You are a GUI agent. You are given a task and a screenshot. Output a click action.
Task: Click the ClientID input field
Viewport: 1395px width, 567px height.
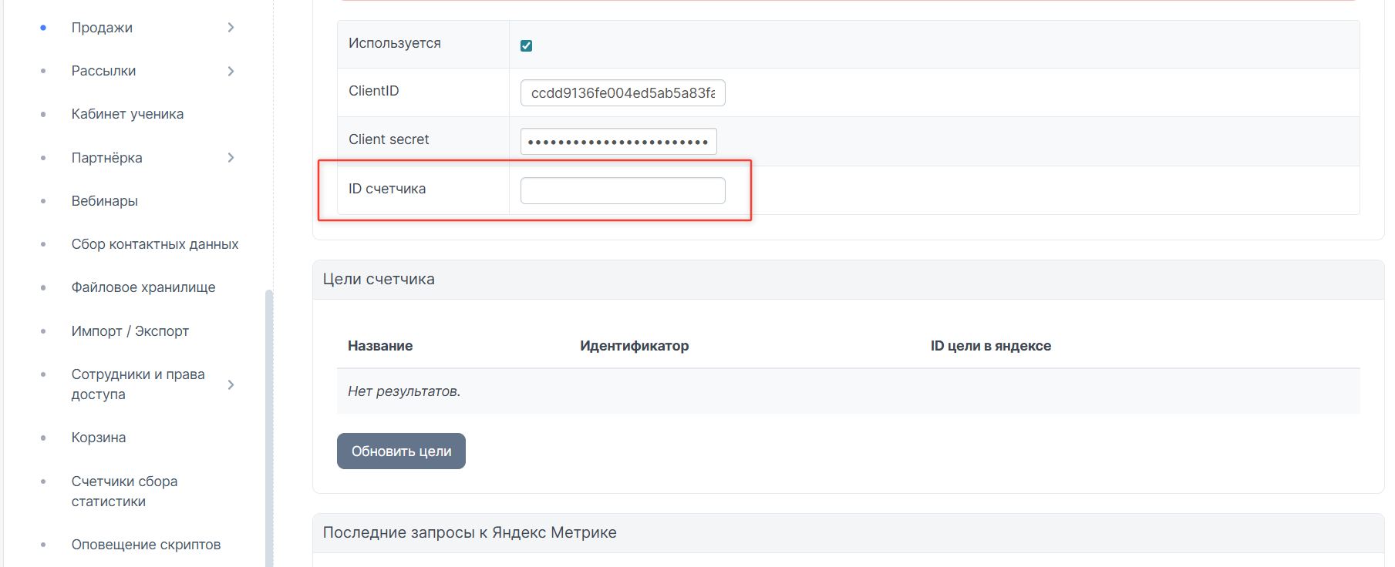pyautogui.click(x=622, y=92)
